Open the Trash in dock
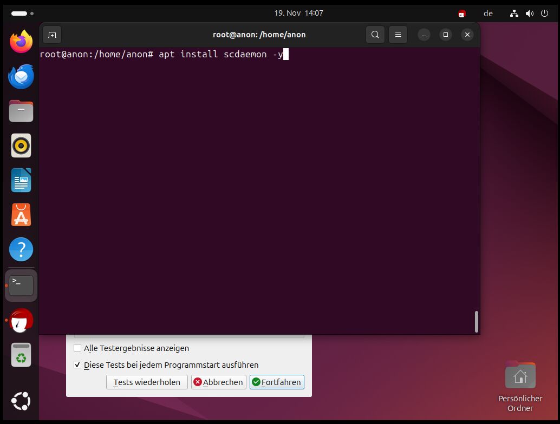The height and width of the screenshot is (424, 560). (21, 355)
